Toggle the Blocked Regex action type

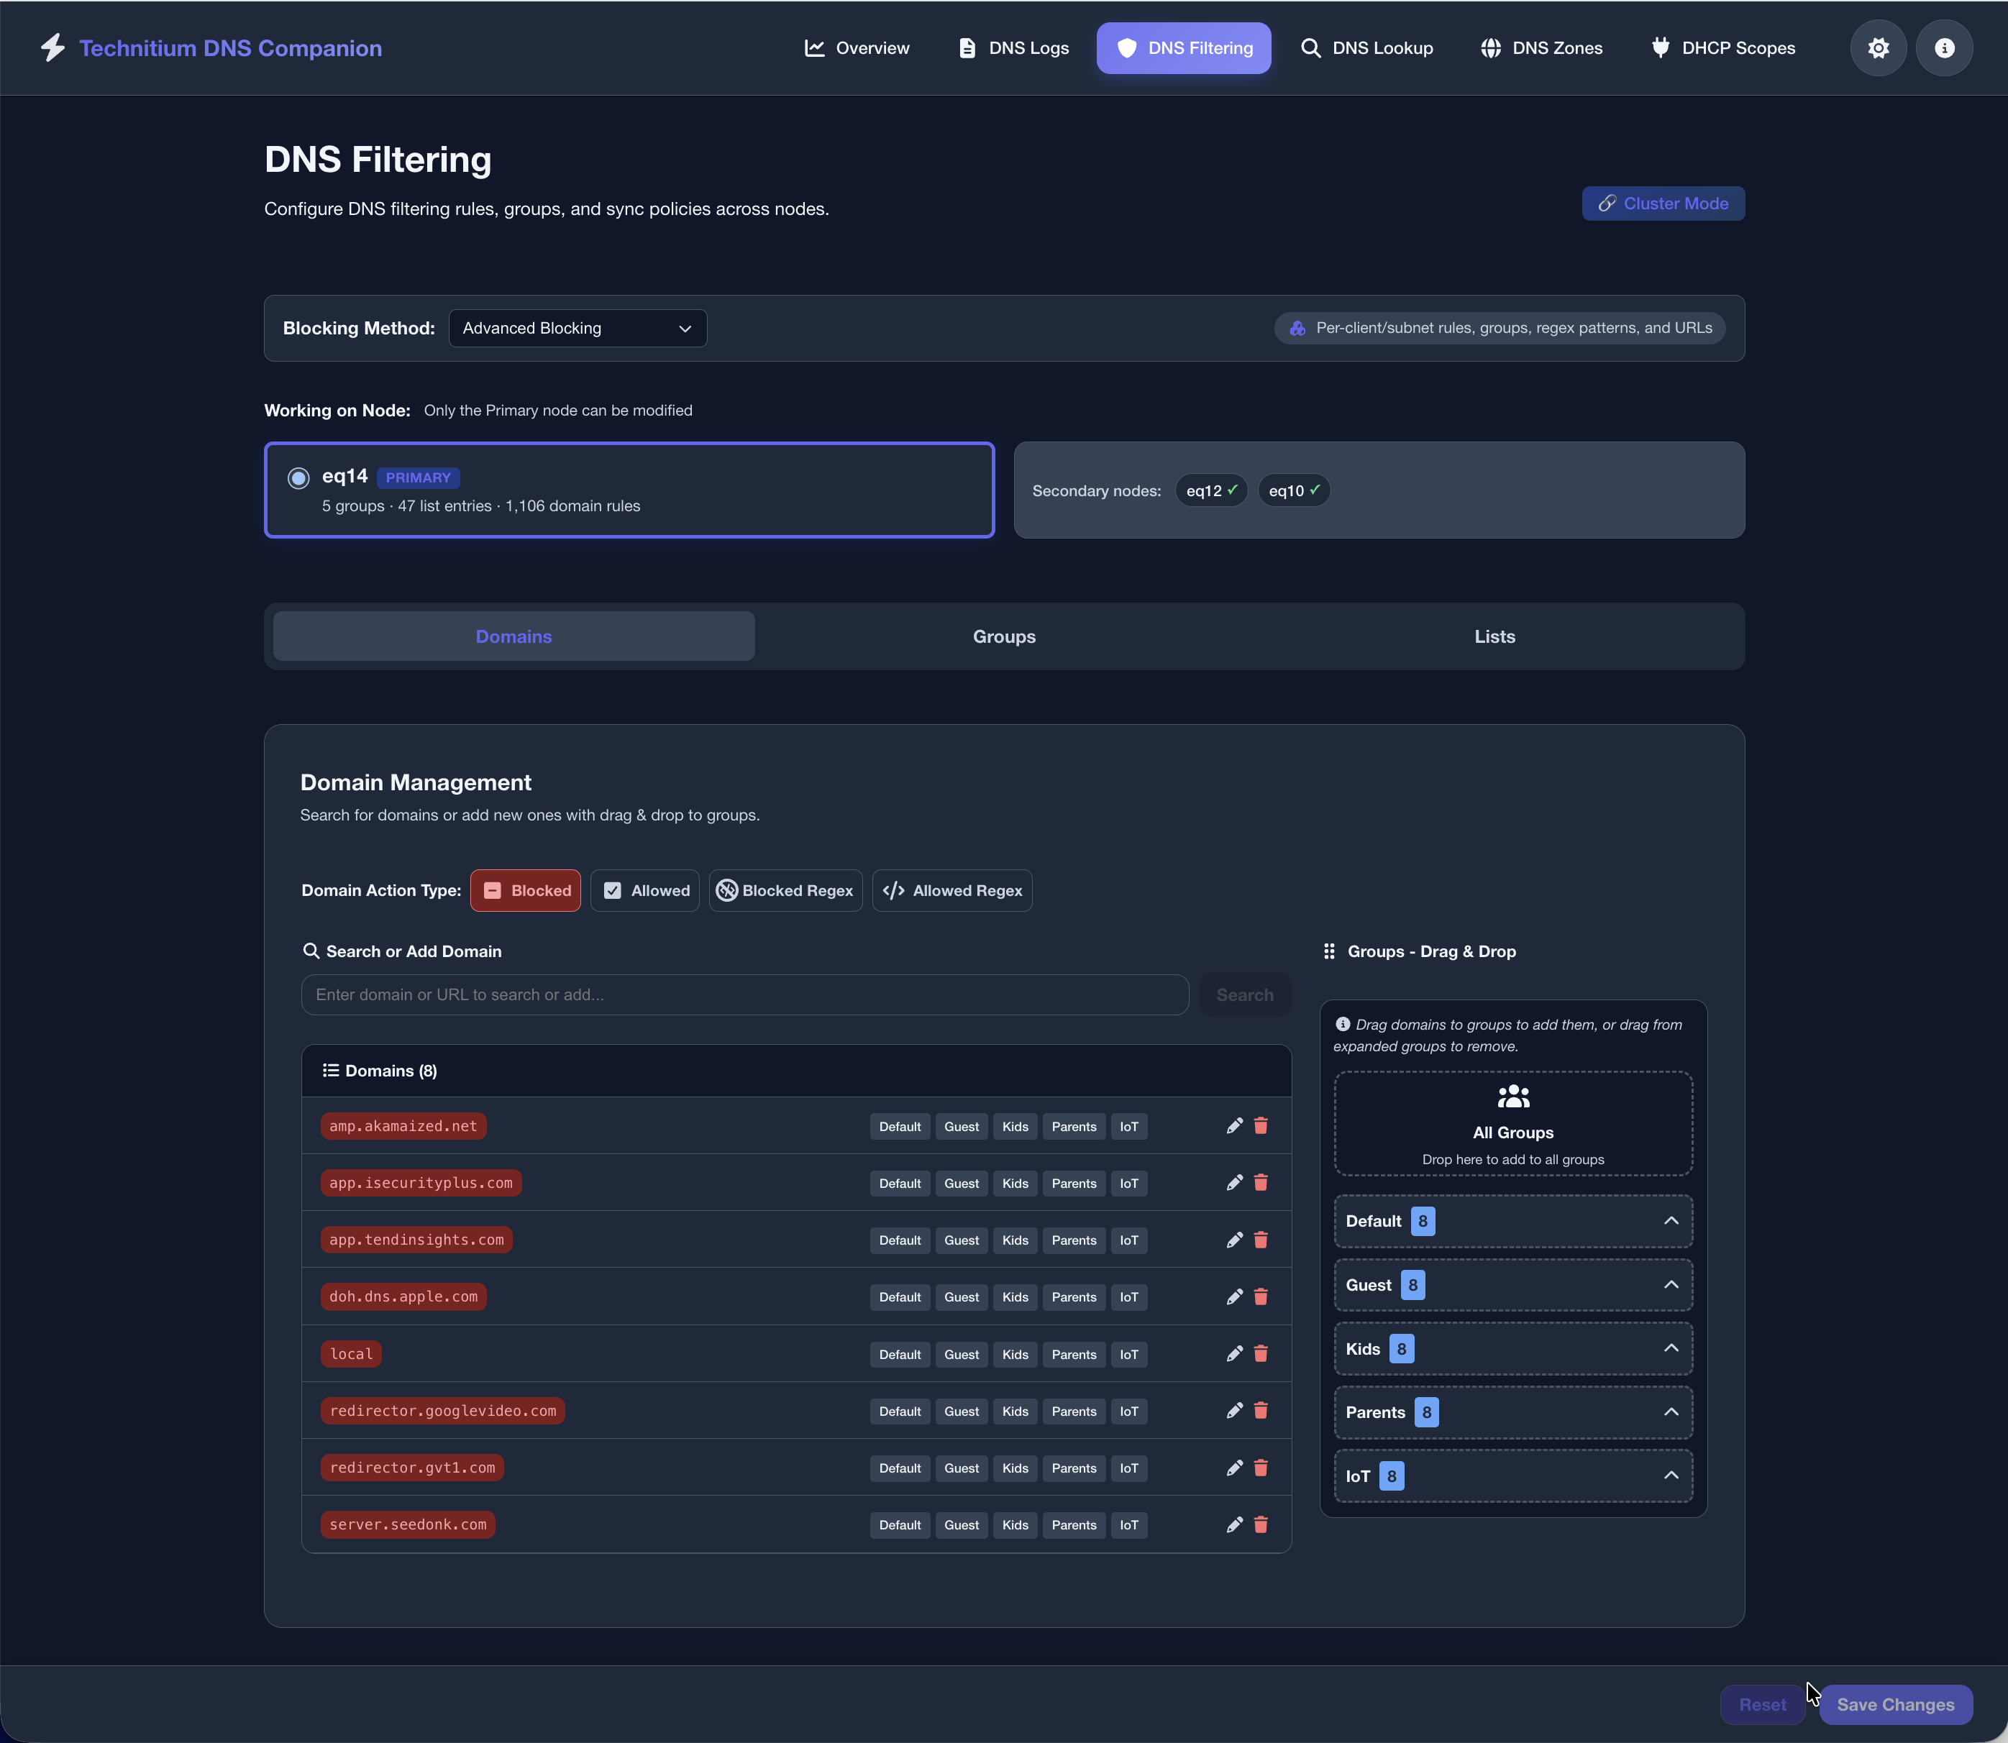click(x=784, y=890)
